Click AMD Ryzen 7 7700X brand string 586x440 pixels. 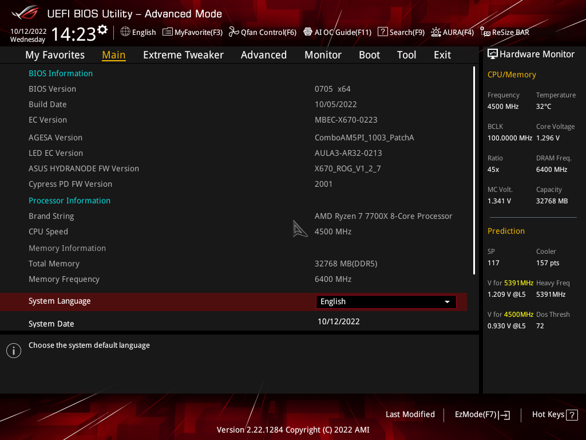pos(383,216)
